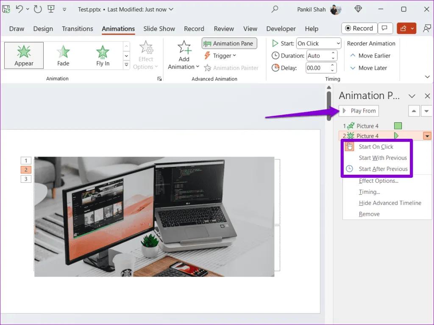Viewport: 434px width, 325px height.
Task: Click the Undo arrow in title bar
Action: point(19,9)
